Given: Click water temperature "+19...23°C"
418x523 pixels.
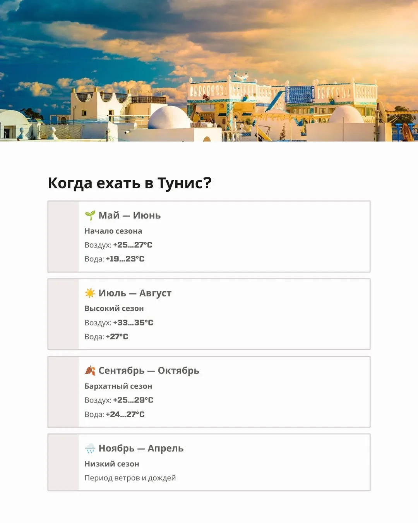Looking at the screenshot, I should 125,259.
